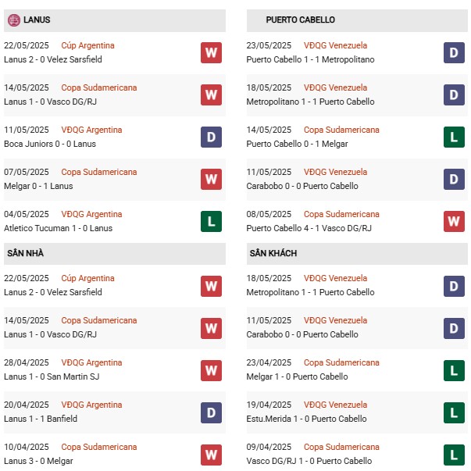Click the D badge for Lanus 1-1 Banfield
Screen dimensions: 471x471
[211, 412]
